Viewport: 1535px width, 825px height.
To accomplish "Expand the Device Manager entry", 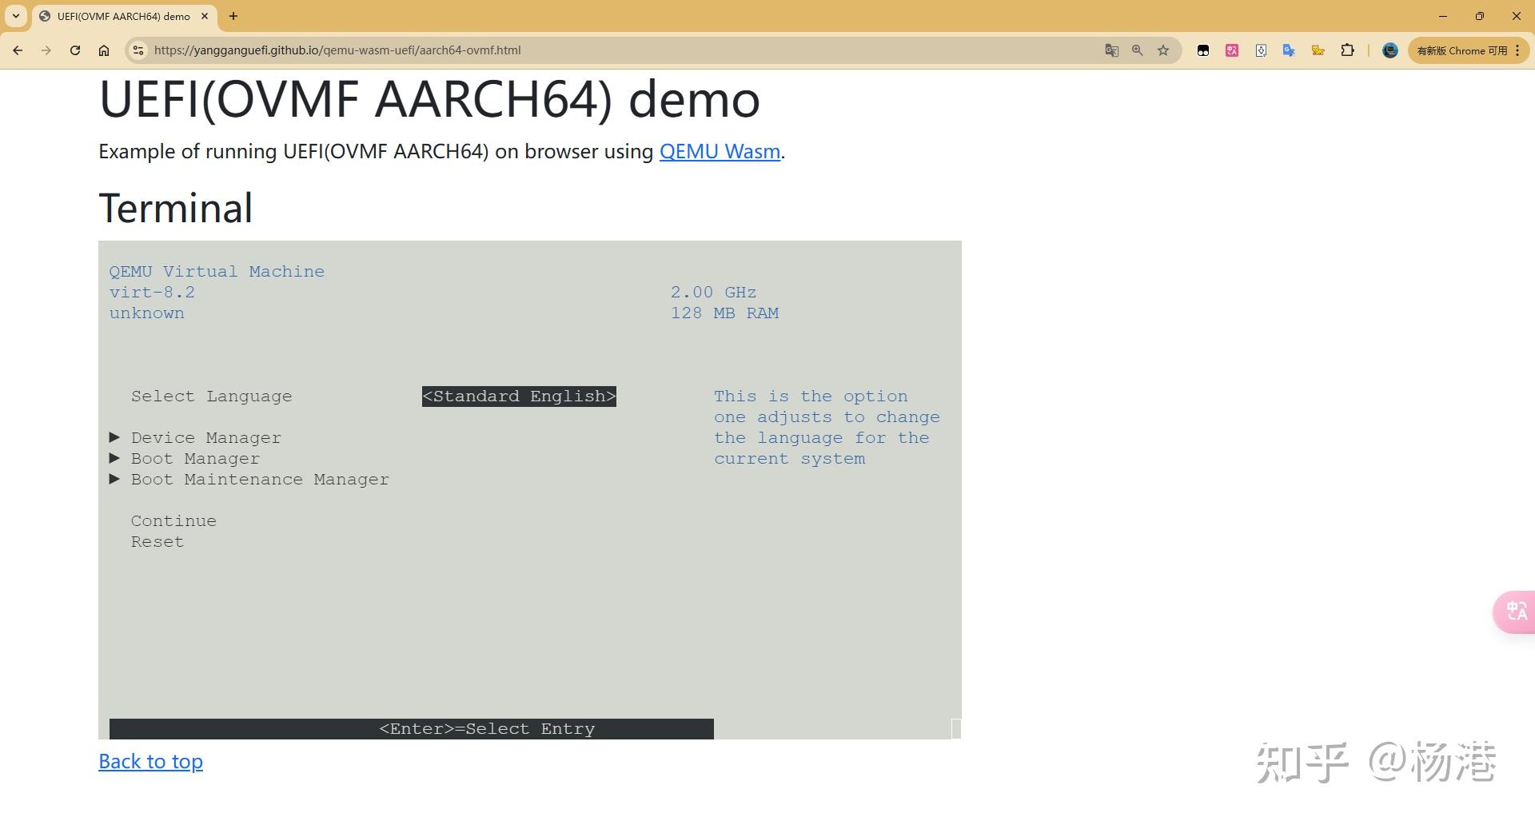I will click(x=206, y=437).
